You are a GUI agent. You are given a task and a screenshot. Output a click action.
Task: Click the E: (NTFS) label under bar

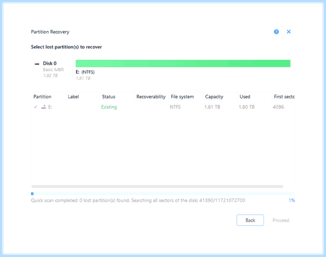[85, 72]
